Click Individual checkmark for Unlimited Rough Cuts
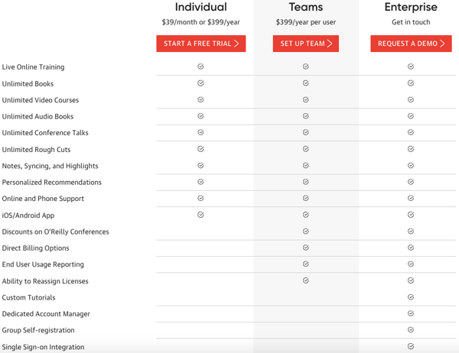459x353 pixels. 200,149
